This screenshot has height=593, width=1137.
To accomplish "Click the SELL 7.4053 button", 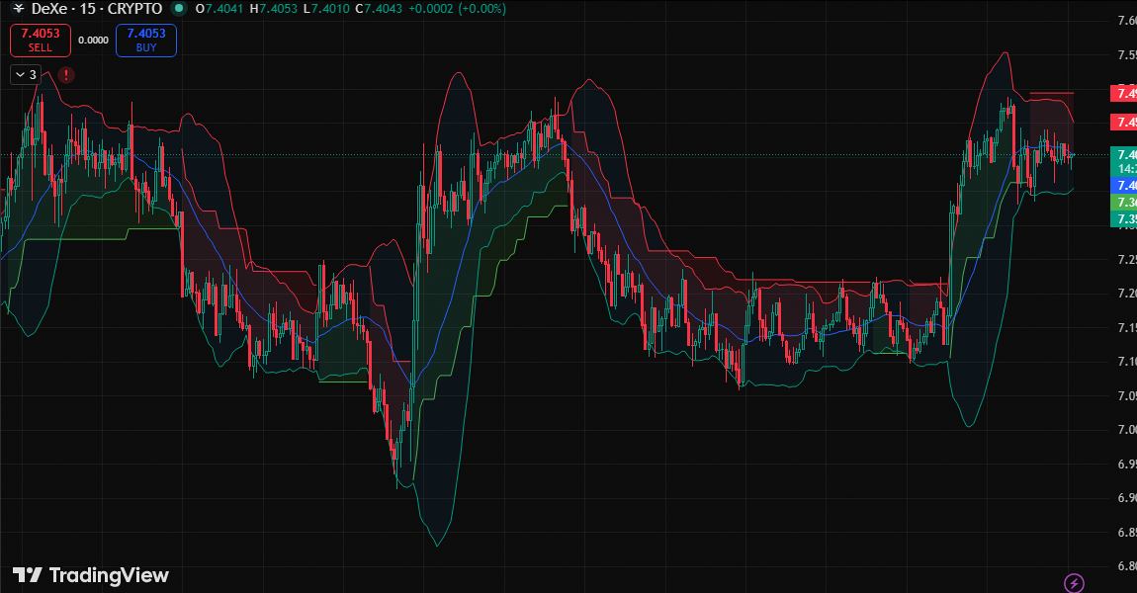I will [x=41, y=41].
